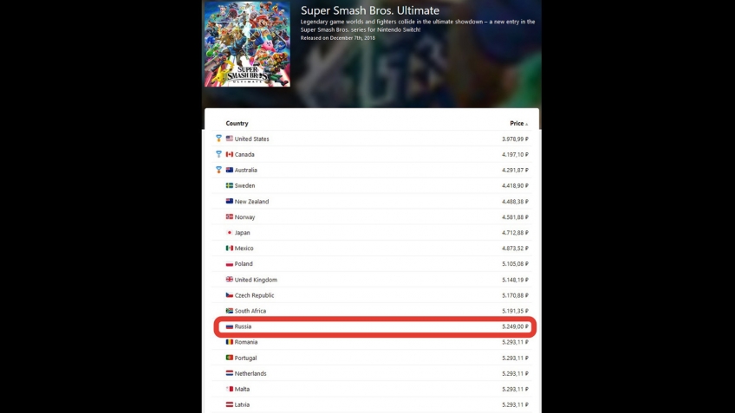
Task: Click the Sweden flag icon
Action: click(x=229, y=185)
